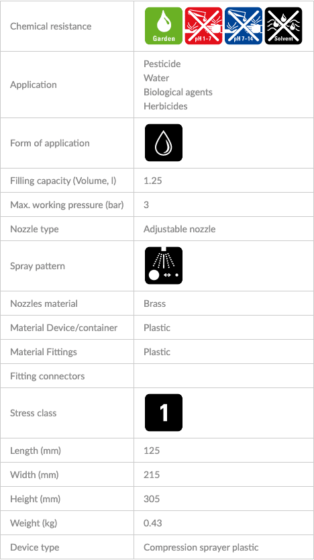
Task: Select the Height value 305
Action: pyautogui.click(x=152, y=499)
